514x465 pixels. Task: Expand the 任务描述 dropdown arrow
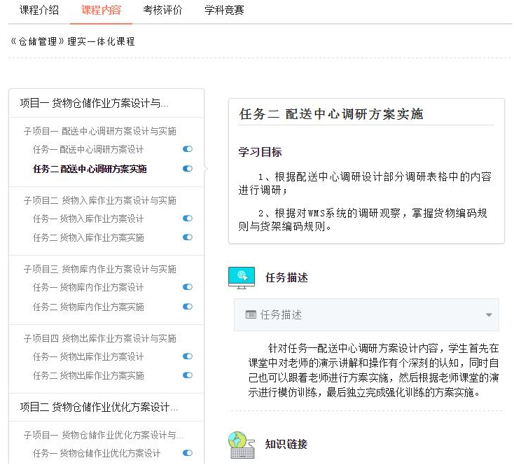[489, 315]
